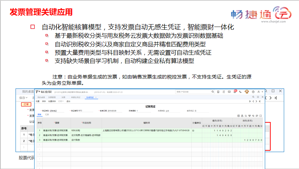Click the 退出 button
The image size is (299, 169).
point(68,101)
